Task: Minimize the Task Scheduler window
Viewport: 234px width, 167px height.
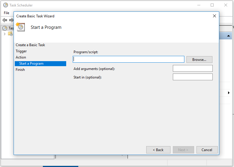Action: pyautogui.click(x=199, y=5)
